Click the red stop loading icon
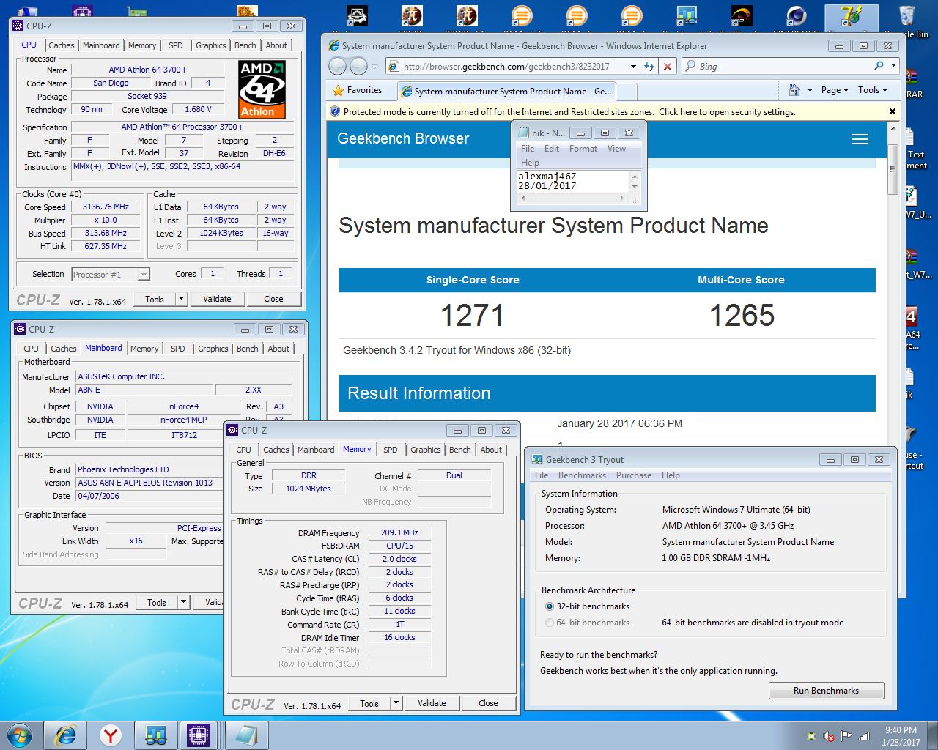Screen dimensions: 938x750 (x=668, y=67)
